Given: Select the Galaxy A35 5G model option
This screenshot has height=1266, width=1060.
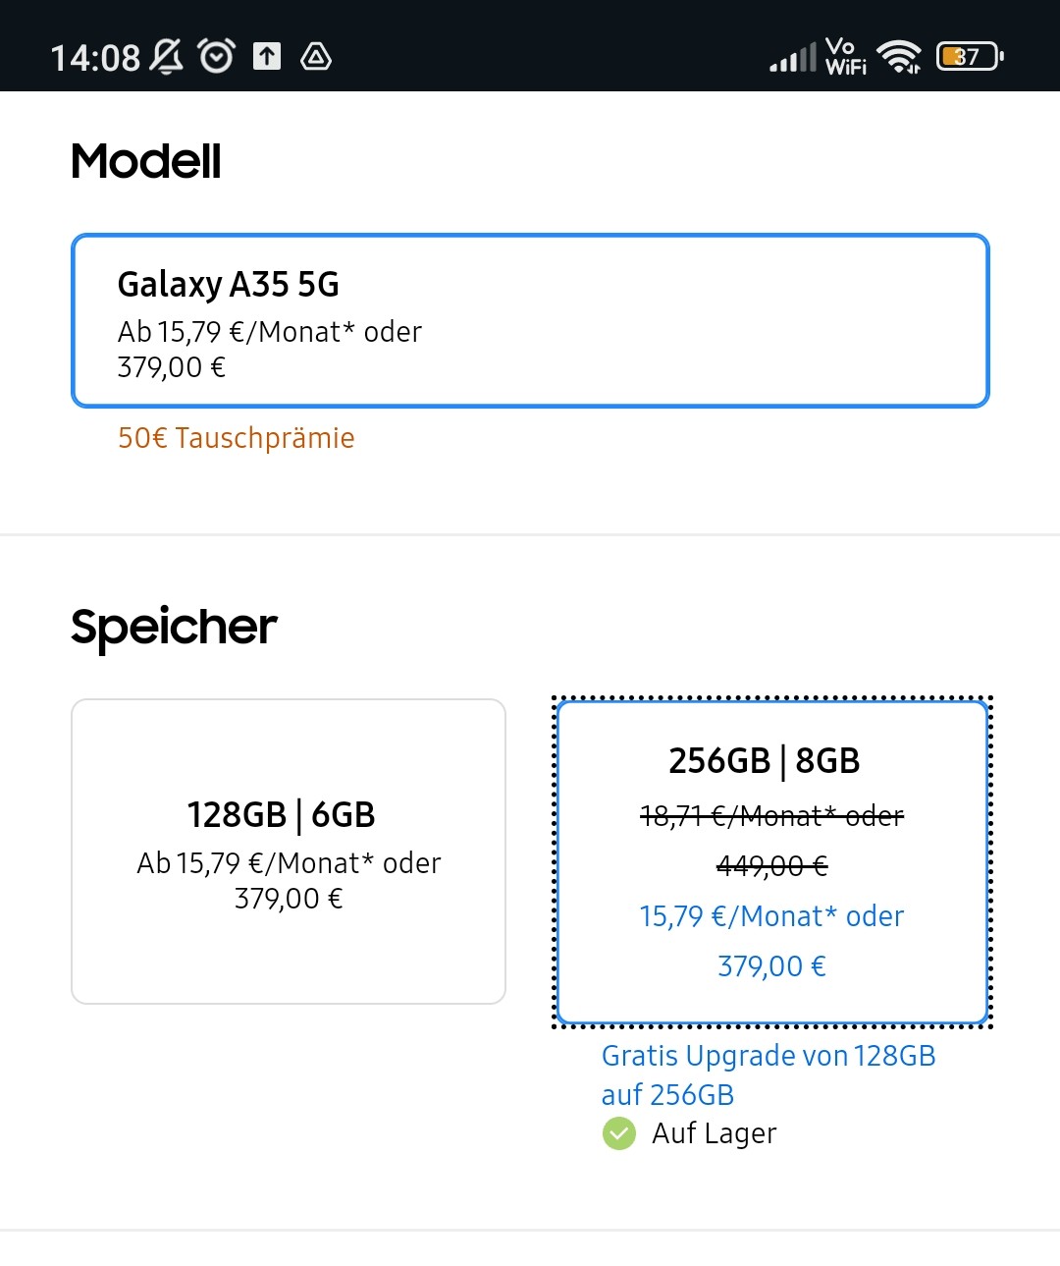Looking at the screenshot, I should tap(530, 320).
